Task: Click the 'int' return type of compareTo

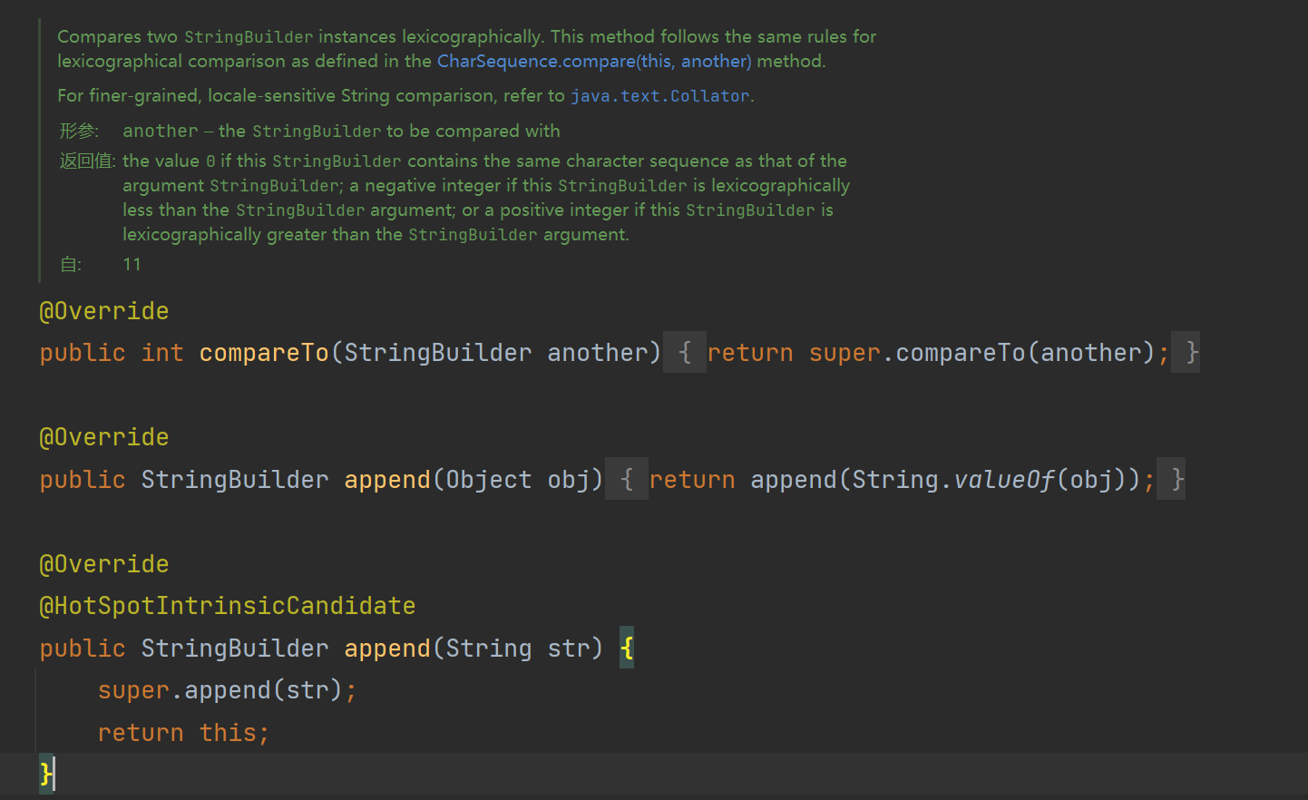Action: pyautogui.click(x=162, y=353)
